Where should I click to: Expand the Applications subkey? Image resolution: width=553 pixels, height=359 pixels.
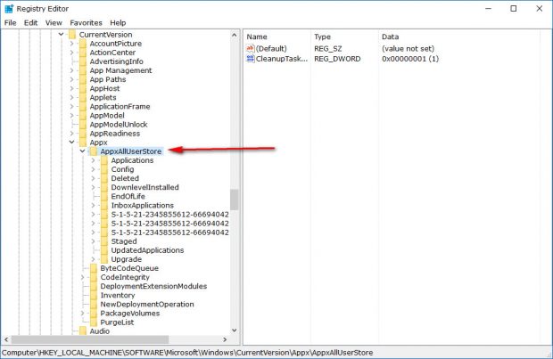pos(93,160)
